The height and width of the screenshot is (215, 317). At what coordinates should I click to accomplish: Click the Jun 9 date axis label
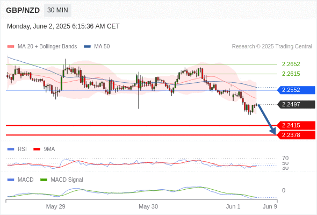tap(270, 206)
